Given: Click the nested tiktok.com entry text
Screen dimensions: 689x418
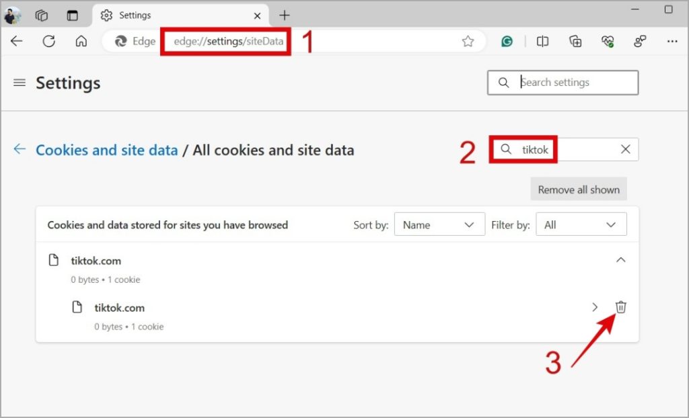Looking at the screenshot, I should [120, 308].
